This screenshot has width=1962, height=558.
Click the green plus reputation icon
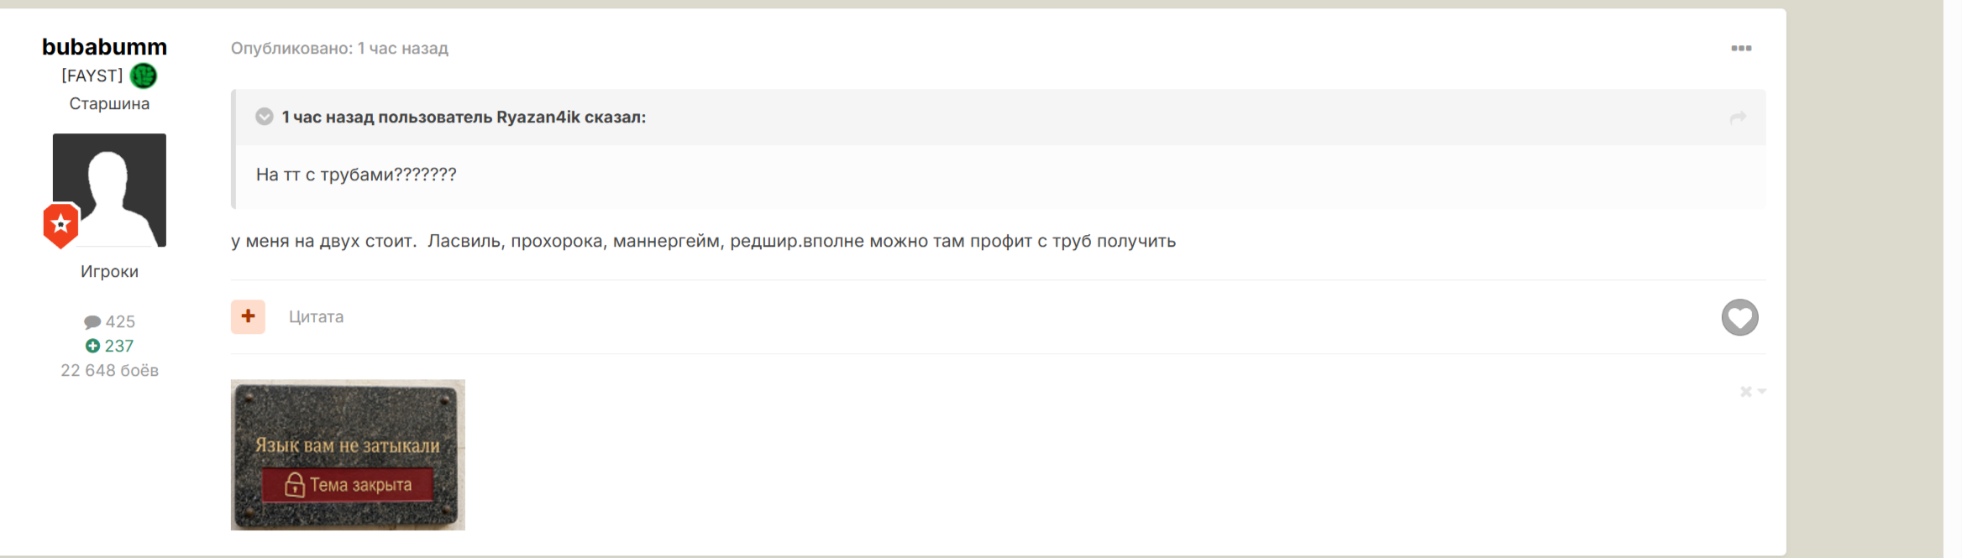92,346
